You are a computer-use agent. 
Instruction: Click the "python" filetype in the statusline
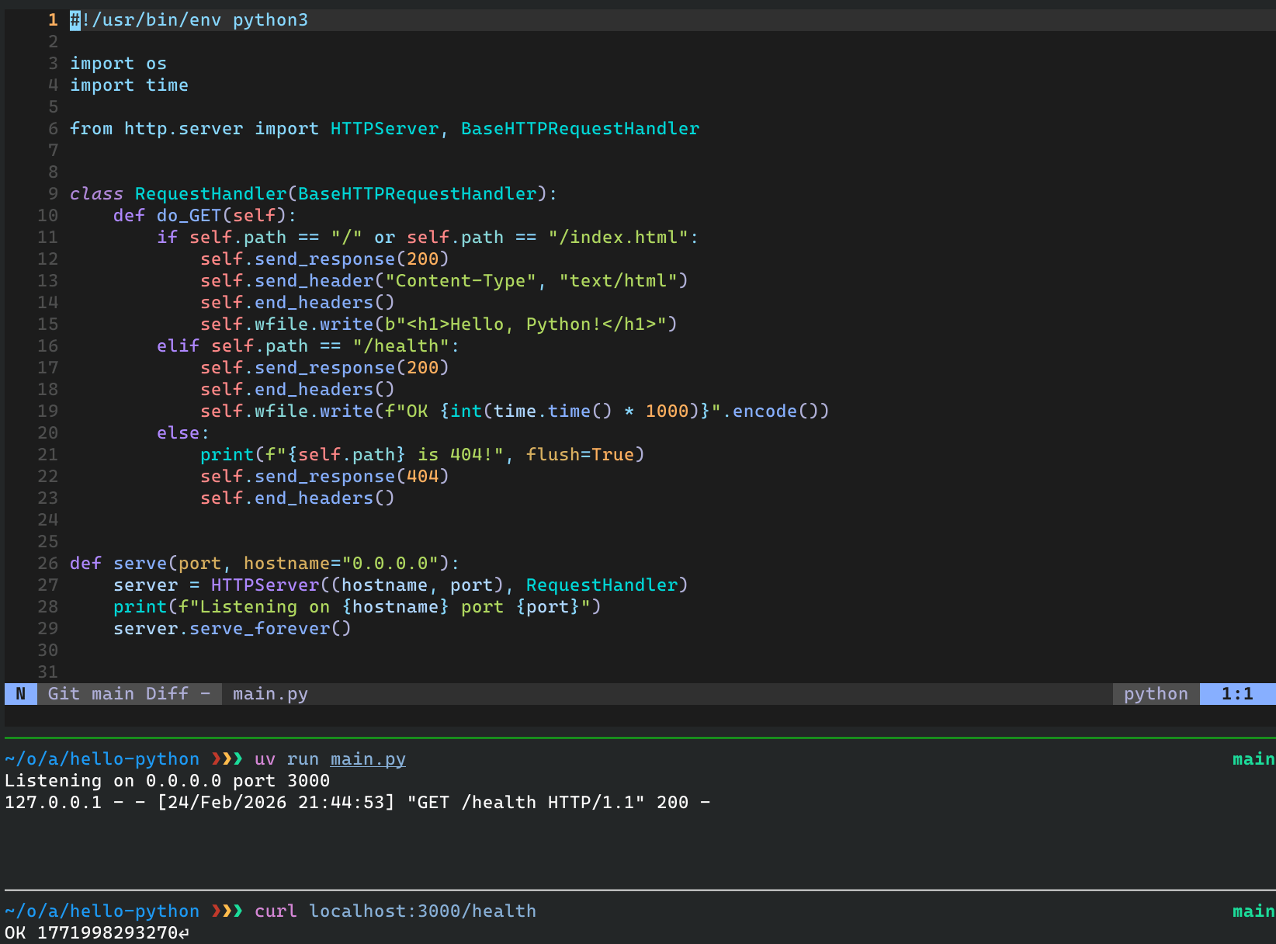pyautogui.click(x=1156, y=694)
